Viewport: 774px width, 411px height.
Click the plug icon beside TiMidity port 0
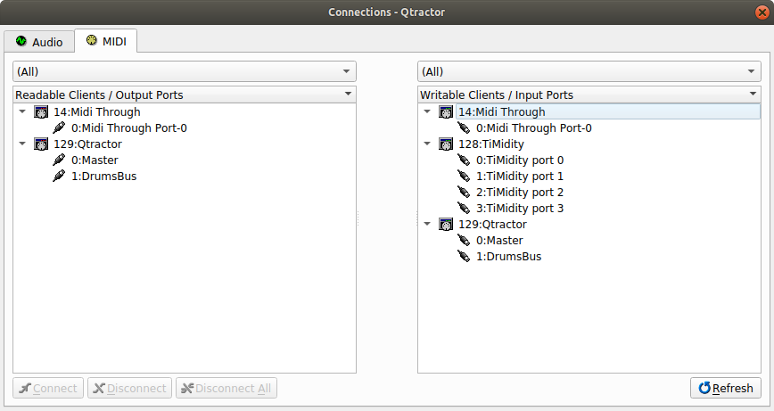point(464,160)
